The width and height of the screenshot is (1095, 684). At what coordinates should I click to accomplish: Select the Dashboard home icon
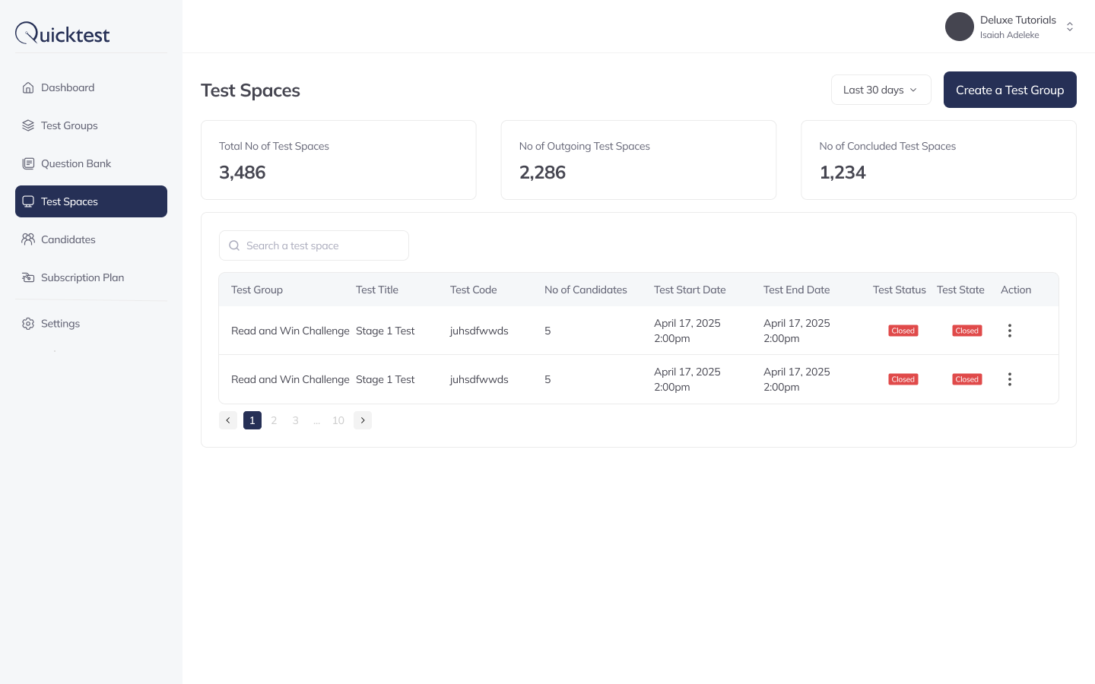(x=28, y=87)
